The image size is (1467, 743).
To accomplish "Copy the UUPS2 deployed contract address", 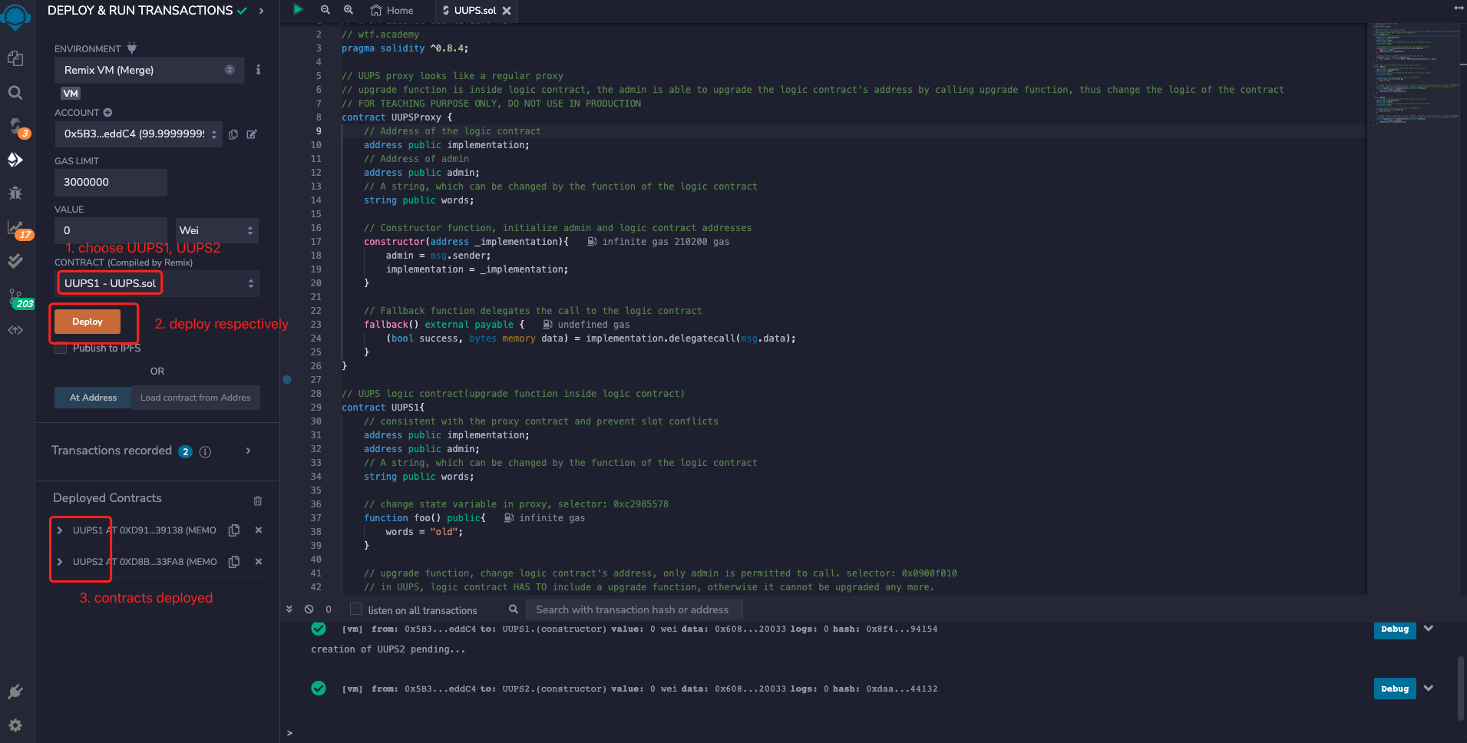I will pos(234,562).
